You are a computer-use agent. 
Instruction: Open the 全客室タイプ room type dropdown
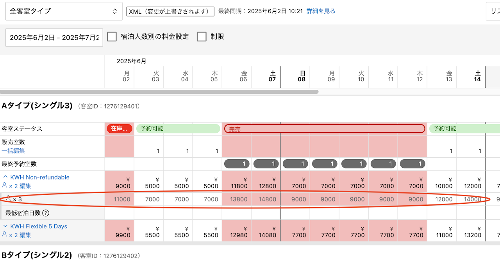64,11
